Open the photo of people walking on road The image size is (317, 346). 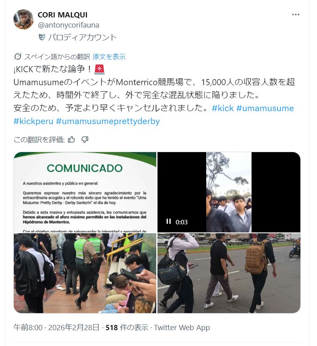point(229,273)
